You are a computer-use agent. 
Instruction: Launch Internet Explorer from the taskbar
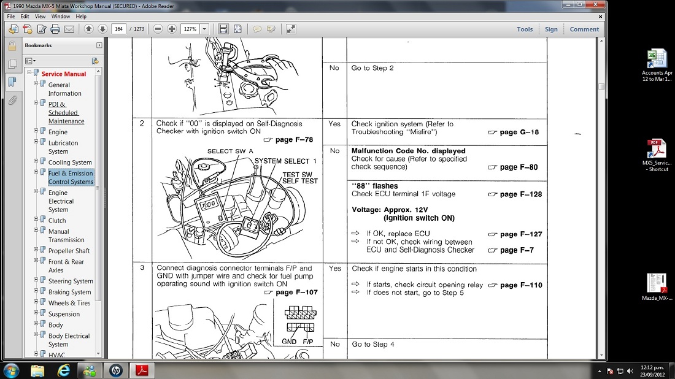point(64,370)
